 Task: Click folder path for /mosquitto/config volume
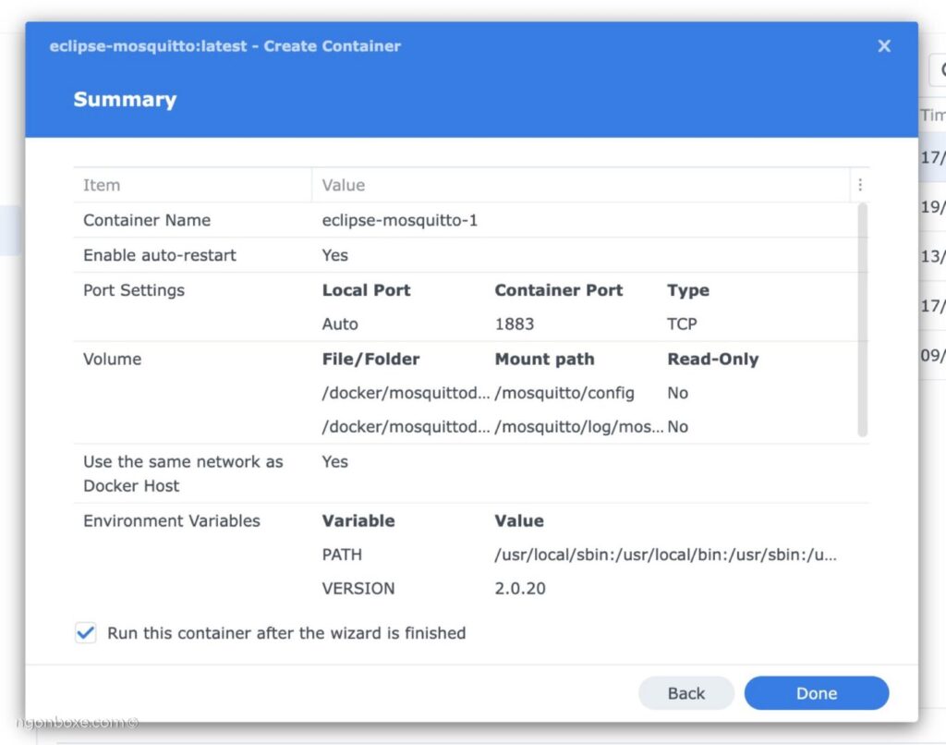point(406,393)
